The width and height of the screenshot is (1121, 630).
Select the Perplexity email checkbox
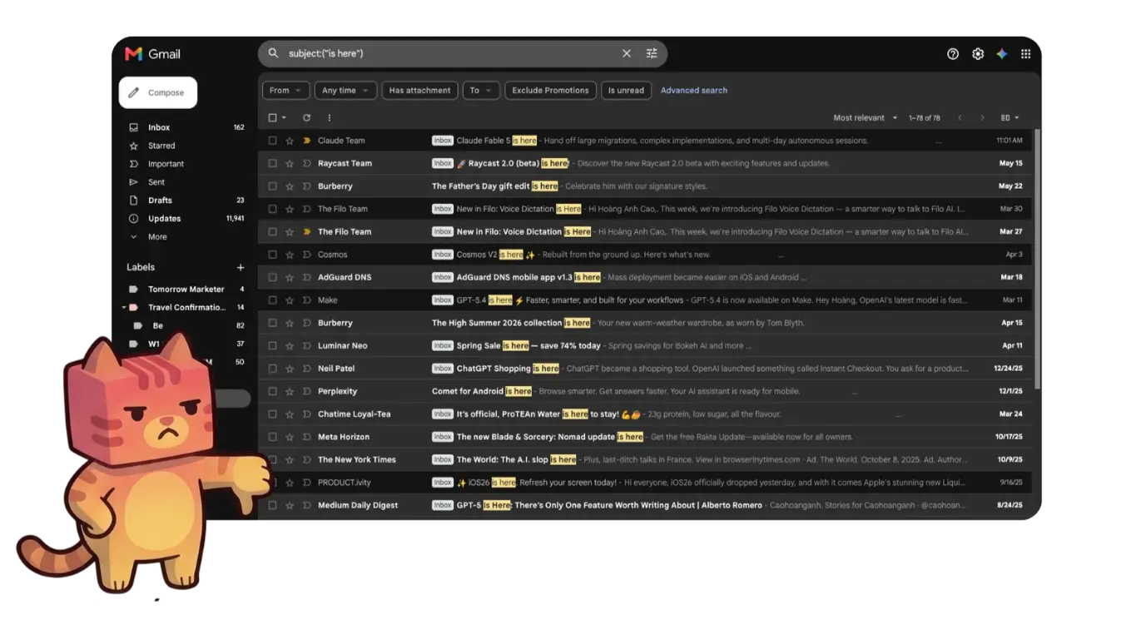[x=272, y=391]
